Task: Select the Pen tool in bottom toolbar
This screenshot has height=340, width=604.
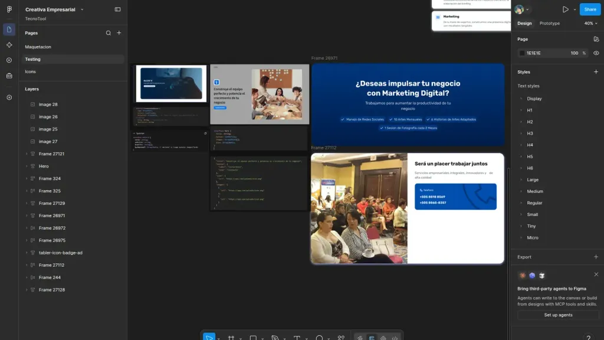Action: pos(275,337)
